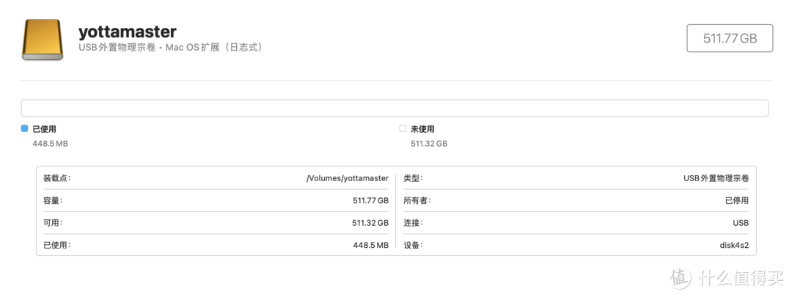Click the device identifier disk4s2
Screen dimensions: 792x297
coord(734,246)
